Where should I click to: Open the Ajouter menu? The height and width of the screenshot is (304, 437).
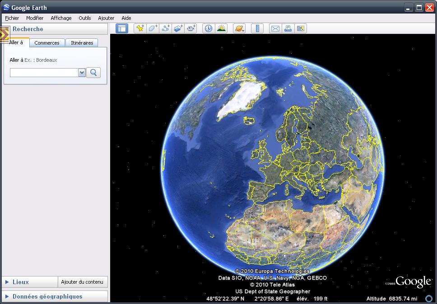pyautogui.click(x=106, y=18)
